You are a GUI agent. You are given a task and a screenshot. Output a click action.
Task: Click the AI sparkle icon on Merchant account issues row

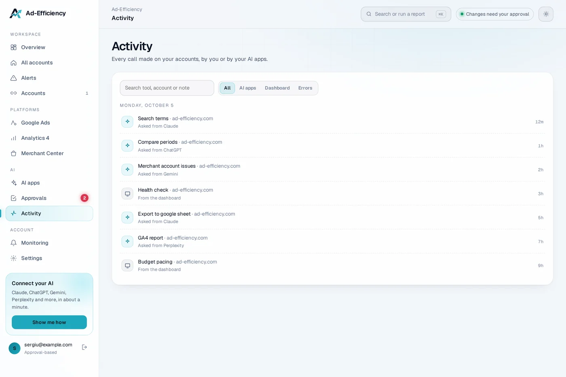(127, 170)
